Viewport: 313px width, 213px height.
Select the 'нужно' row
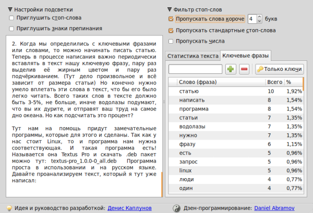pos(236,135)
